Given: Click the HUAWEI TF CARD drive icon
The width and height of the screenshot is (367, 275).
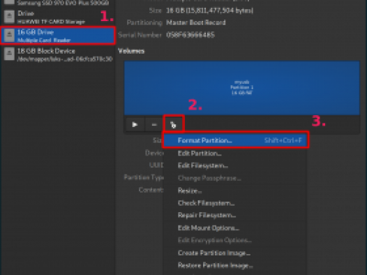Looking at the screenshot, I should pyautogui.click(x=9, y=17).
